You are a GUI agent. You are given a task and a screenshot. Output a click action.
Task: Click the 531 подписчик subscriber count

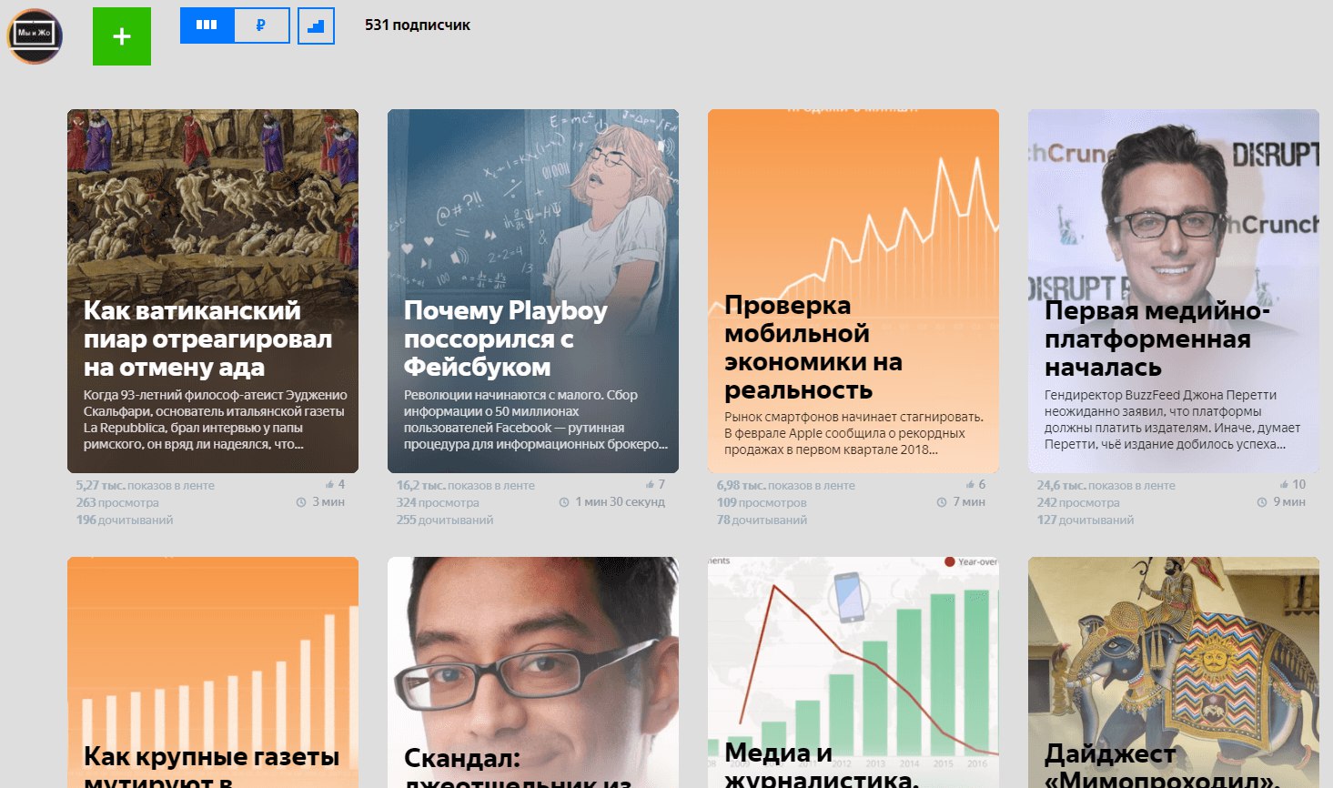tap(418, 25)
